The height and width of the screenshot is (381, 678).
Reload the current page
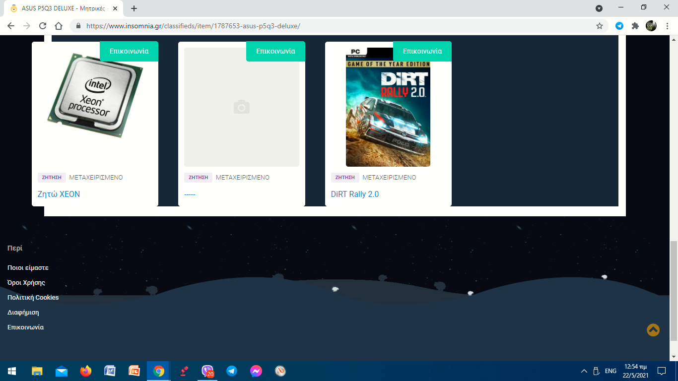tap(43, 26)
